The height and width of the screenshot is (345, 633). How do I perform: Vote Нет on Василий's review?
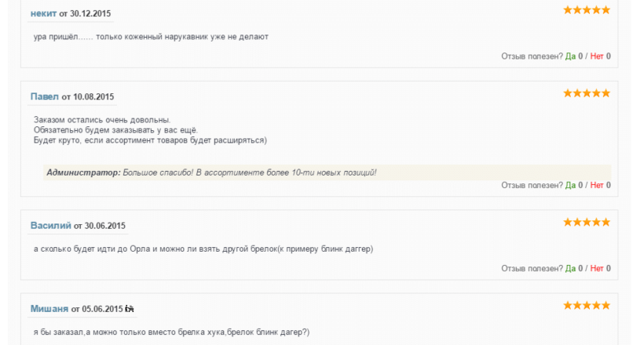[597, 268]
